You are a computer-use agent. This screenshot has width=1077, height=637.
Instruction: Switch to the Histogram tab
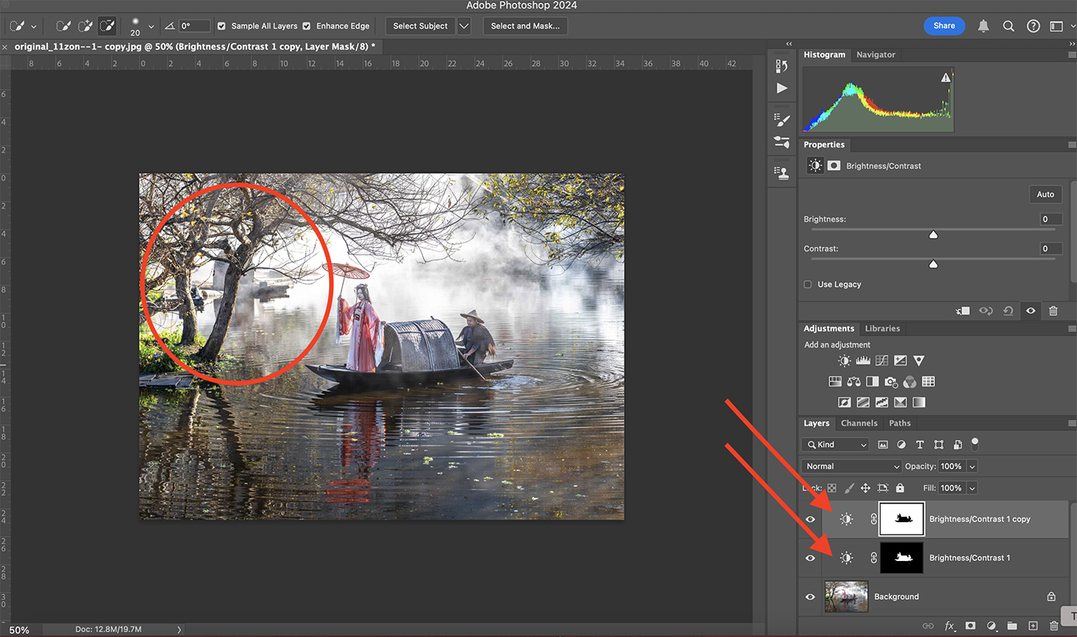coord(824,55)
